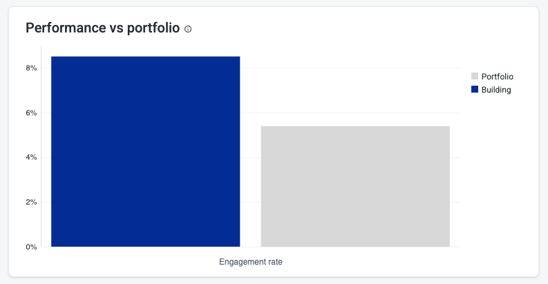Viewport: 548px width, 284px height.
Task: Toggle the Portfolio series via its legend label
Action: click(497, 77)
